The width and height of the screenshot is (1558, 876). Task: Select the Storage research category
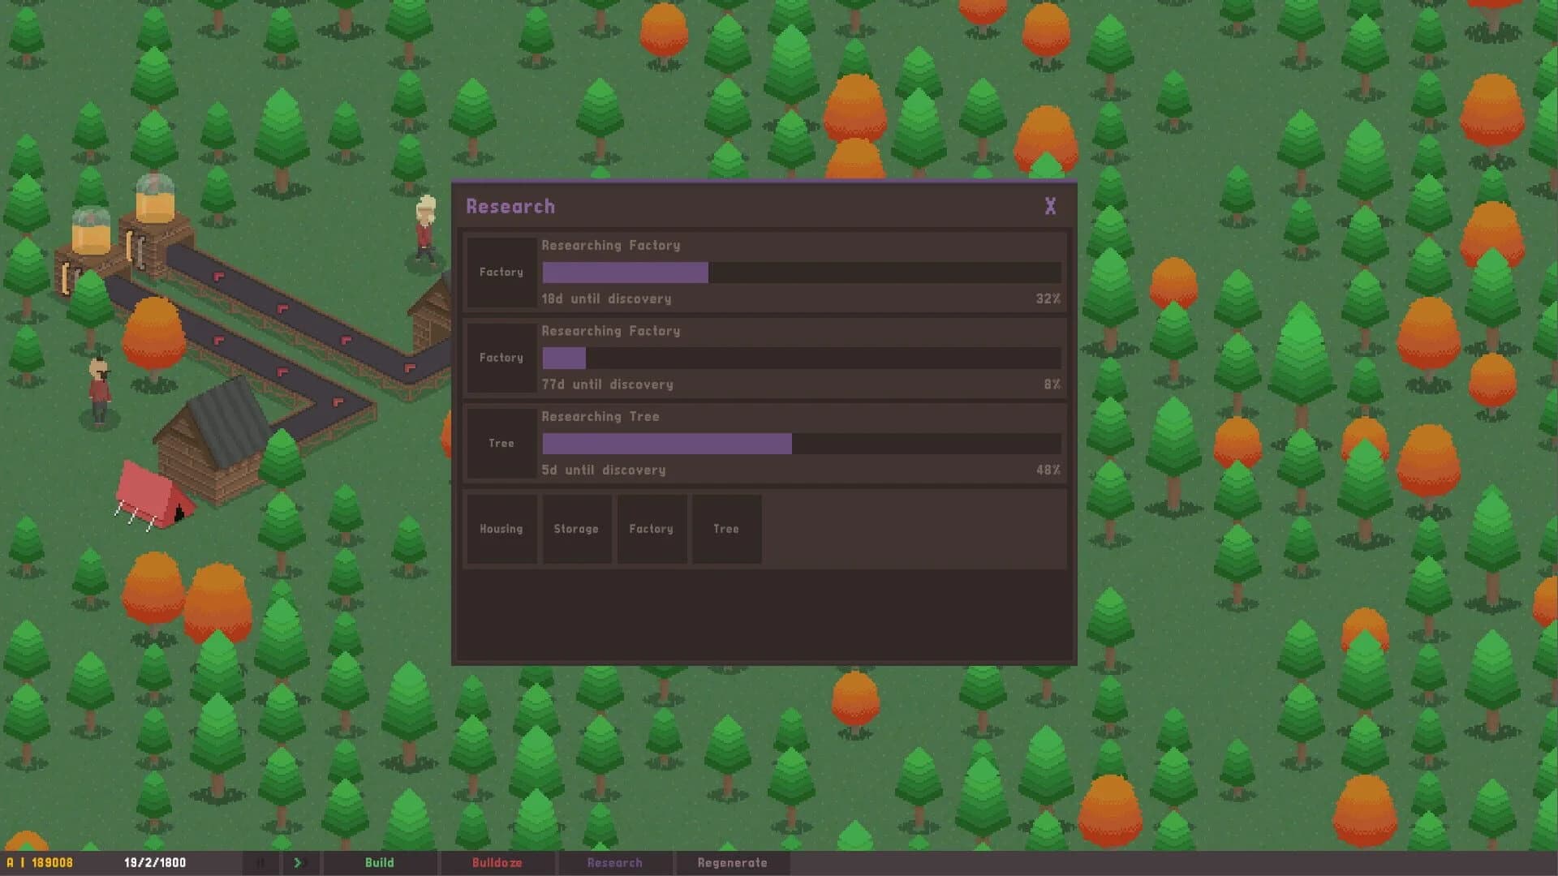click(x=576, y=529)
